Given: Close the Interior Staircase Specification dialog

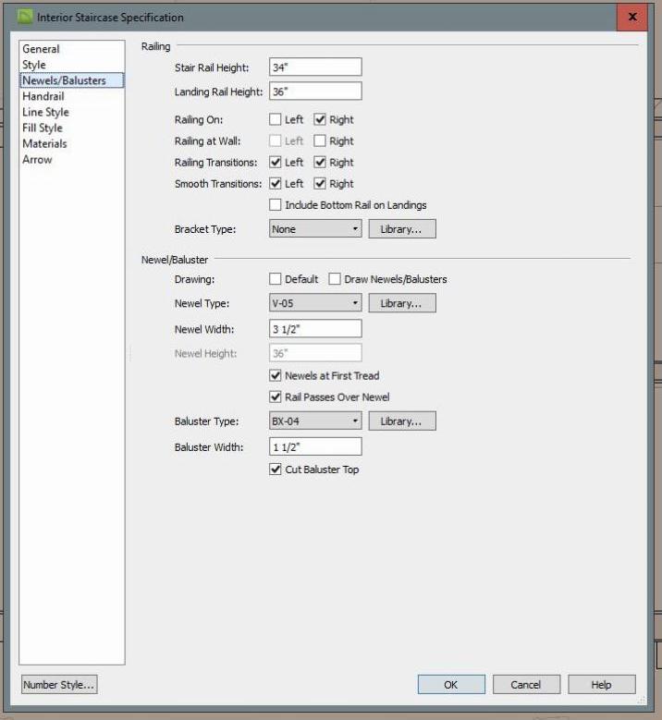Looking at the screenshot, I should click(631, 17).
